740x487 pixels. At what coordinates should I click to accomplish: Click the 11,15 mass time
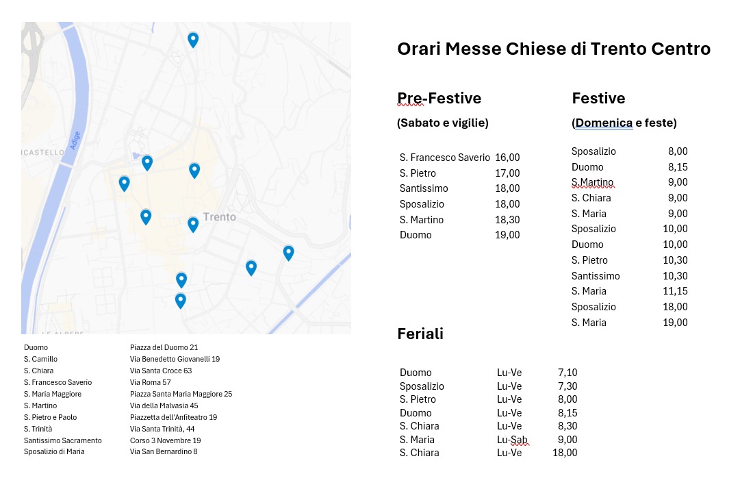pyautogui.click(x=675, y=291)
